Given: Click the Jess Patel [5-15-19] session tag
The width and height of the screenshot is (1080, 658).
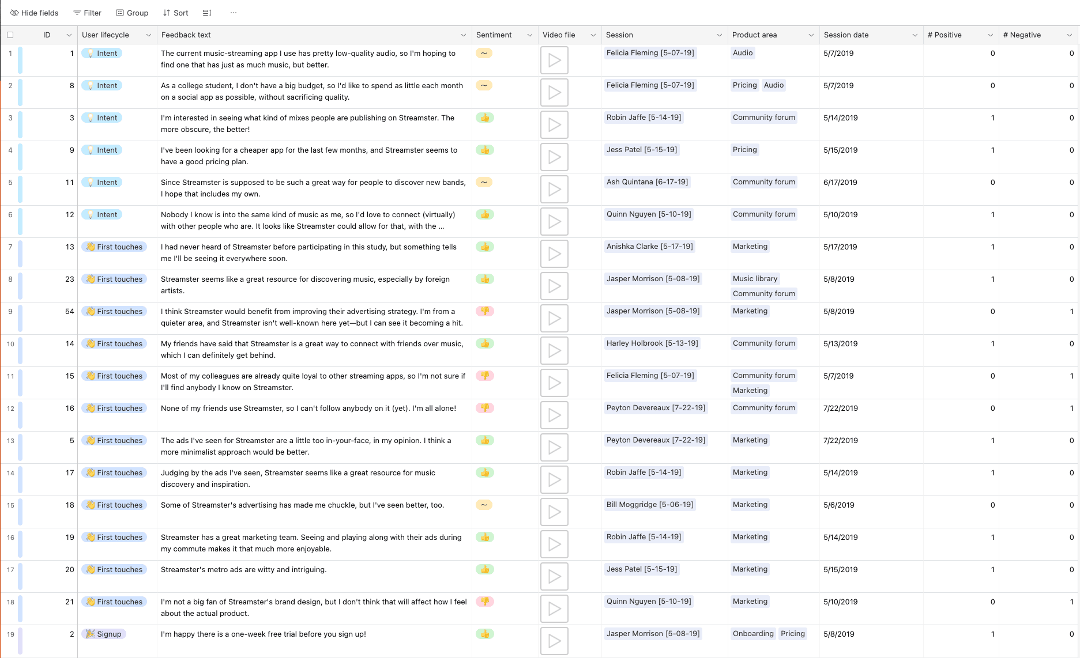Looking at the screenshot, I should tap(642, 149).
